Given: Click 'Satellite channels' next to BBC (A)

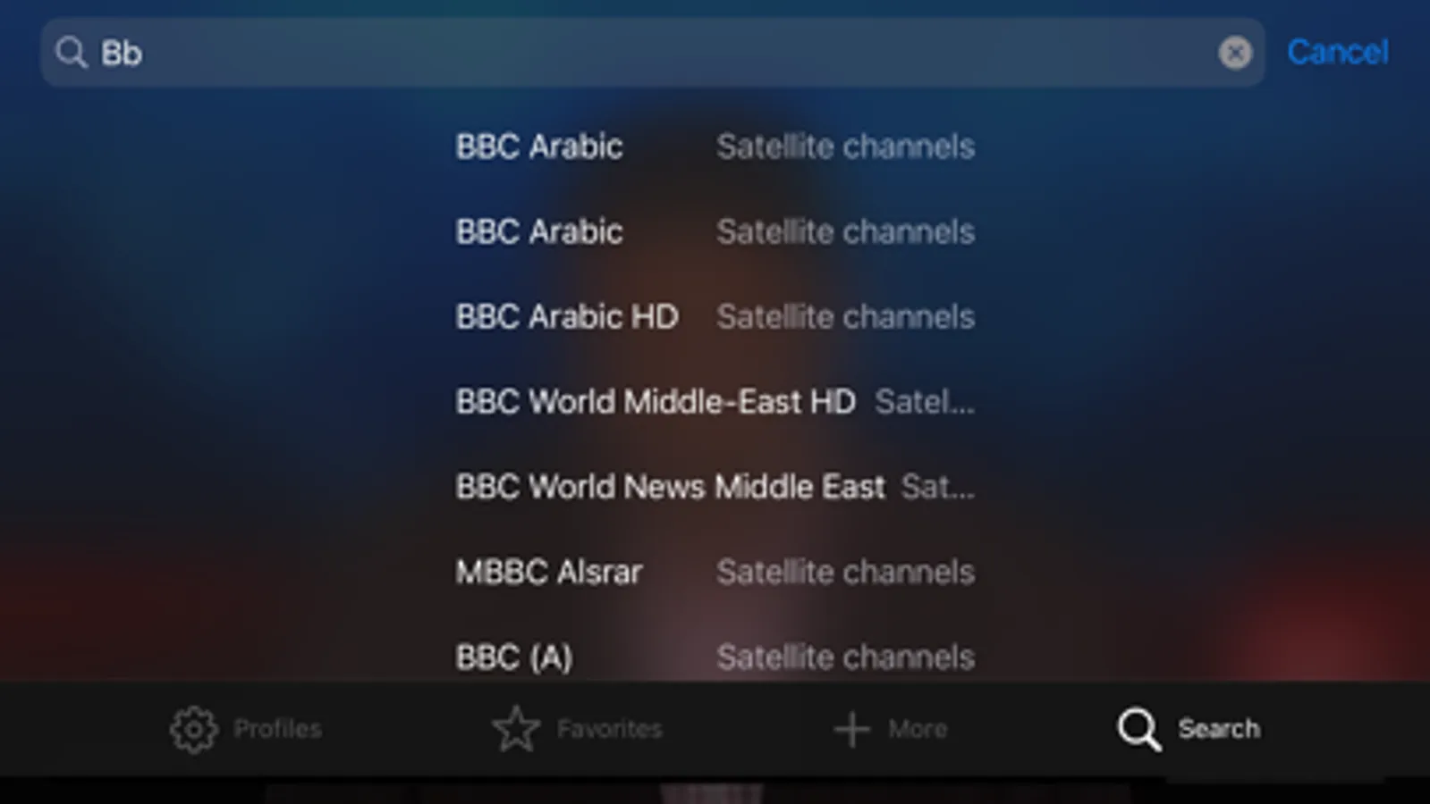Looking at the screenshot, I should [845, 657].
